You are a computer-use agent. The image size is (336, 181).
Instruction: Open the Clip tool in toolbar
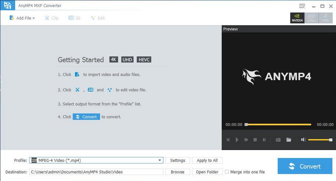[52, 18]
